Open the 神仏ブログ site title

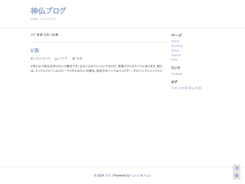(x=48, y=11)
